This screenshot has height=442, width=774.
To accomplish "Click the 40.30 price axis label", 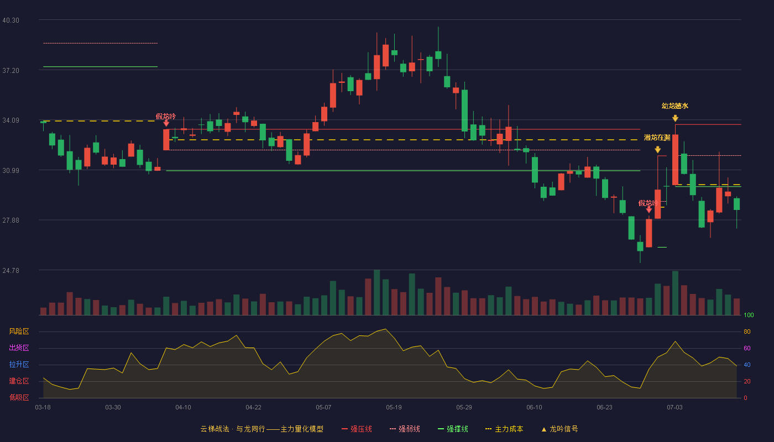I will (x=11, y=20).
